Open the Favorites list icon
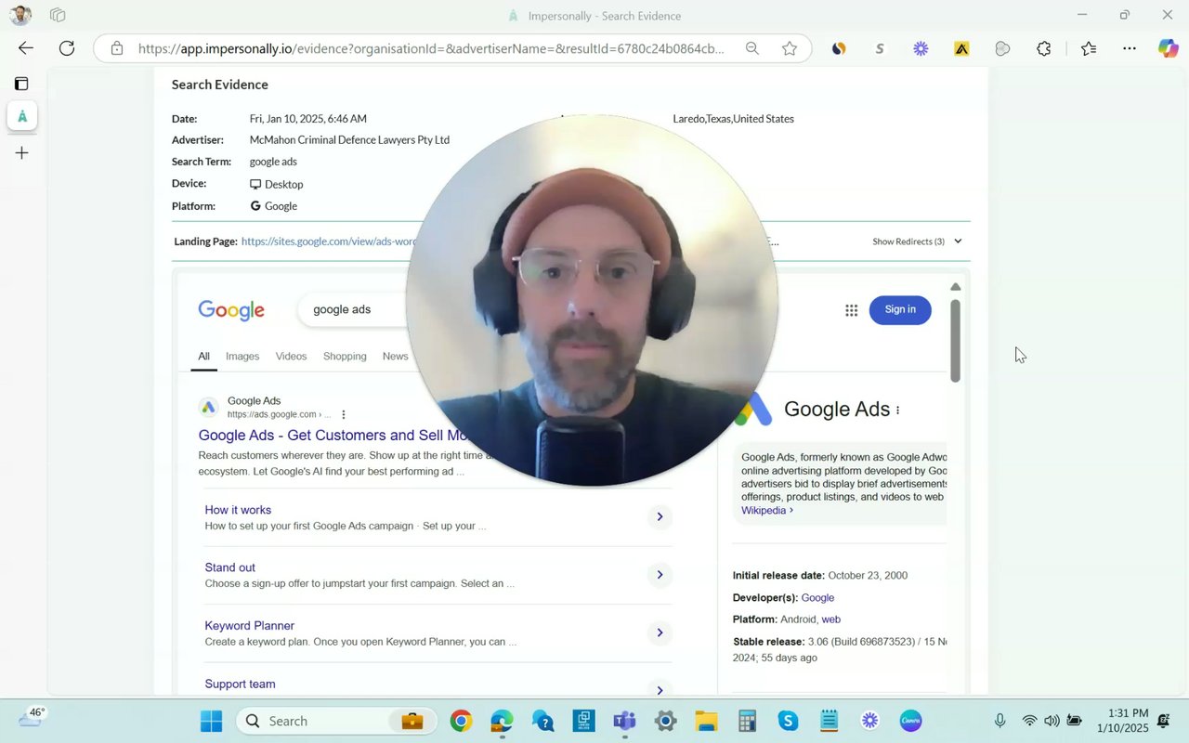The height and width of the screenshot is (743, 1189). tap(1089, 48)
